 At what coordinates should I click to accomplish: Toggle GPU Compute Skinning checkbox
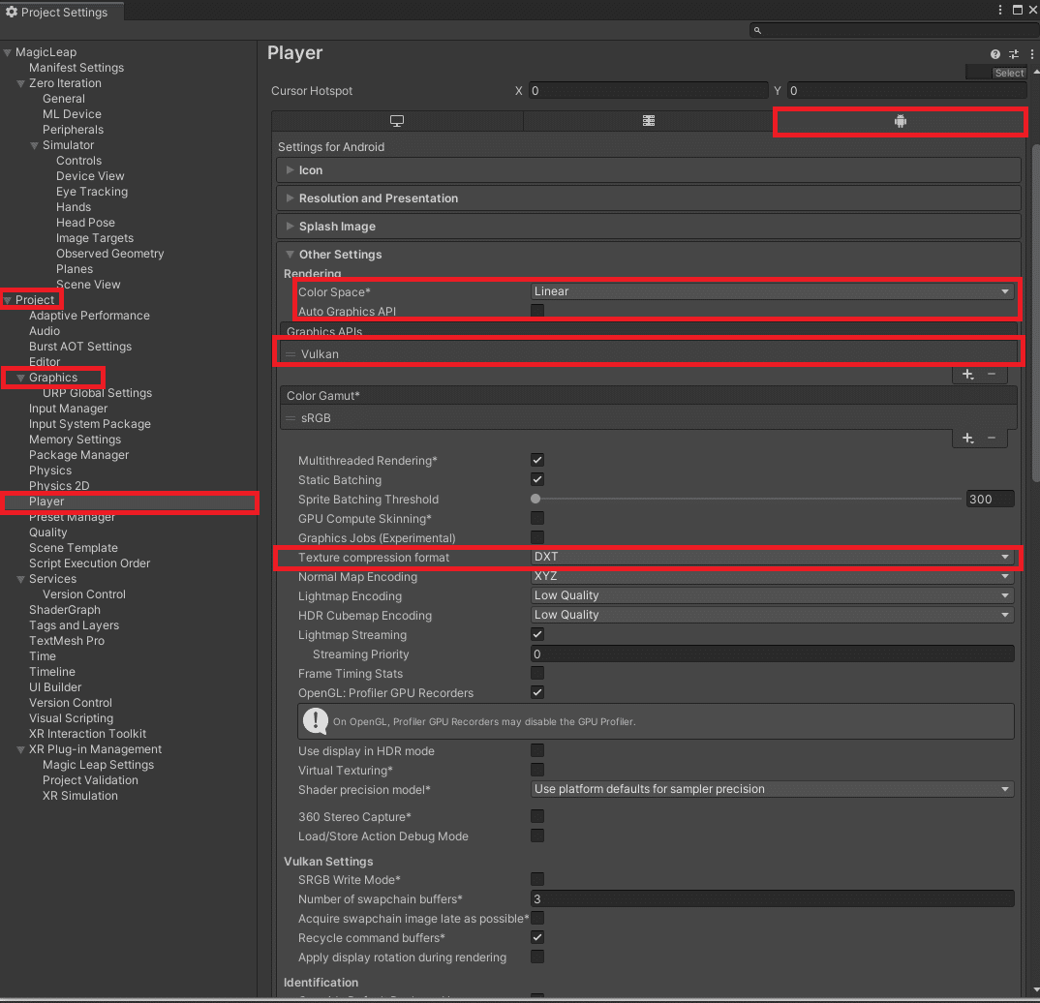click(x=537, y=518)
